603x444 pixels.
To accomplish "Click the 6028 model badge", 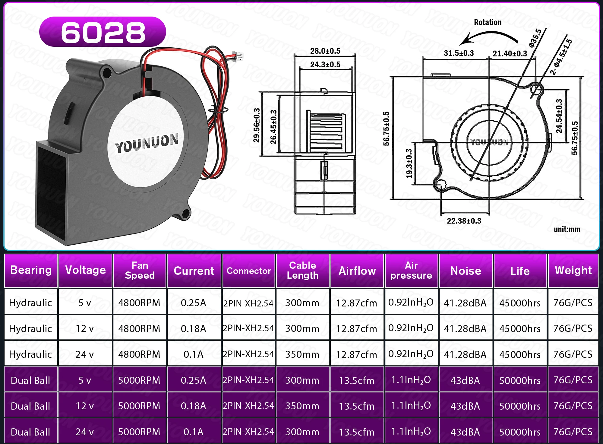I will (103, 32).
